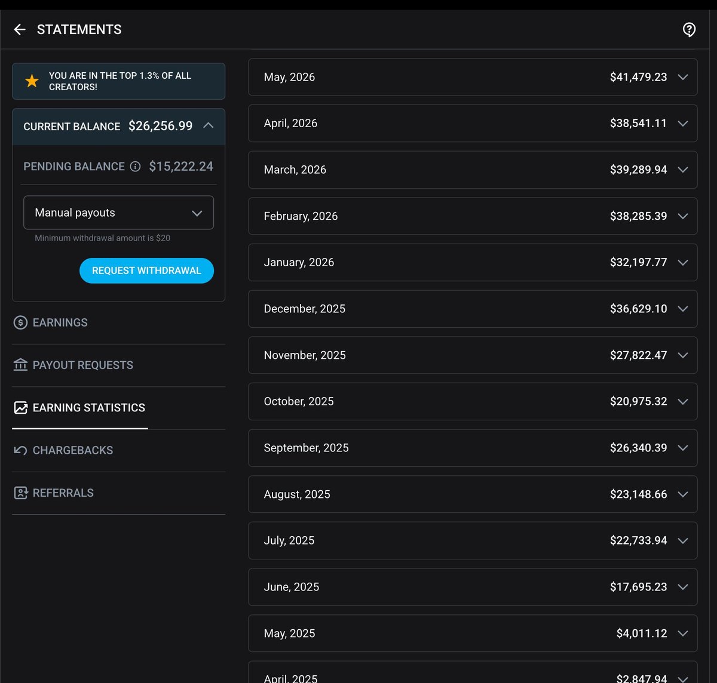Click the Chargebacks undo arrow icon
The width and height of the screenshot is (717, 683).
[20, 450]
